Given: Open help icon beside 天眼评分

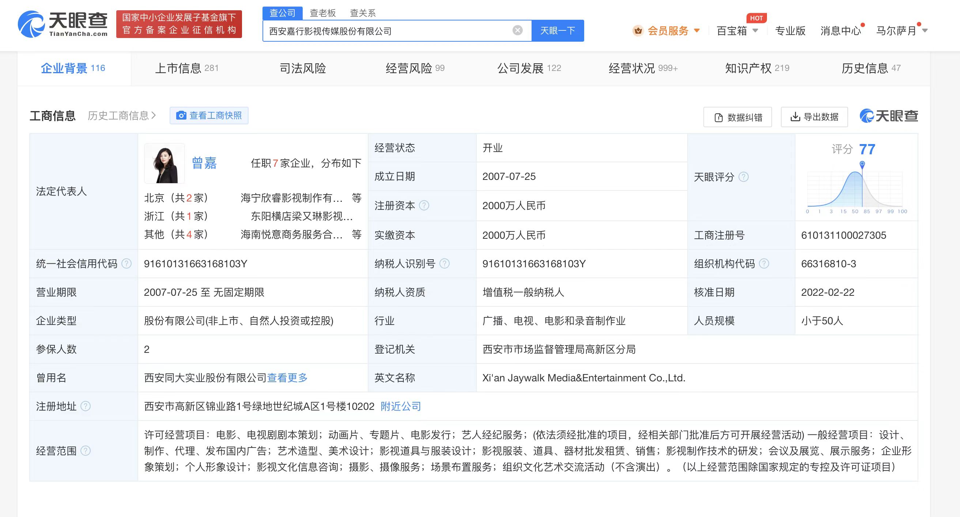Looking at the screenshot, I should coord(744,177).
